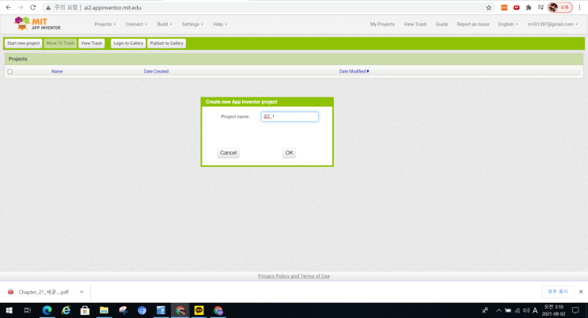588x318 pixels.
Task: Click the taskbar clock and date
Action: [553, 310]
